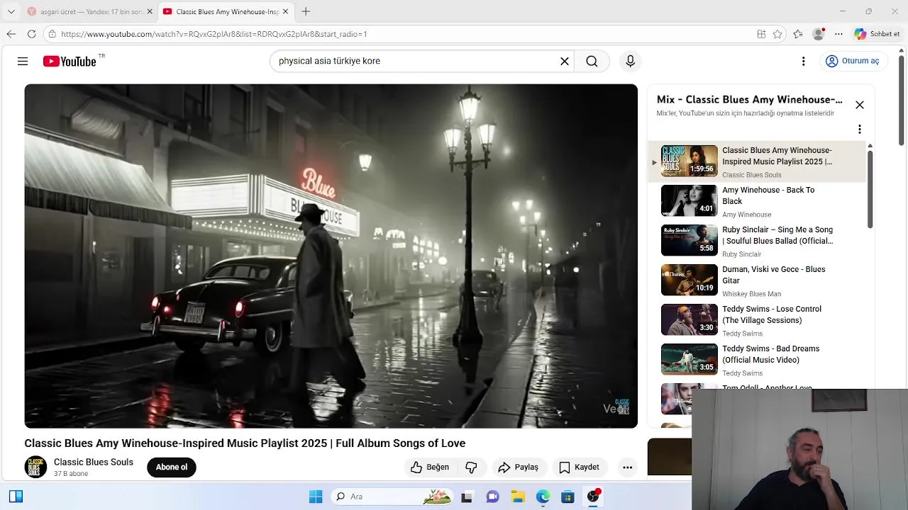Share the video with Paylaş
The image size is (908, 510).
point(518,467)
